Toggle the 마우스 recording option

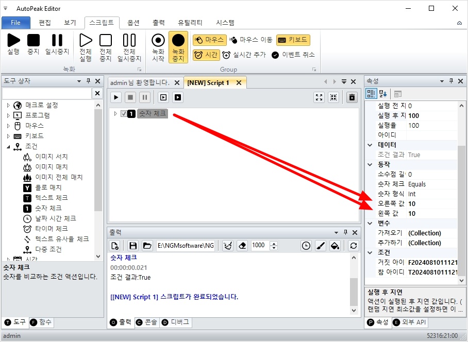tap(210, 40)
